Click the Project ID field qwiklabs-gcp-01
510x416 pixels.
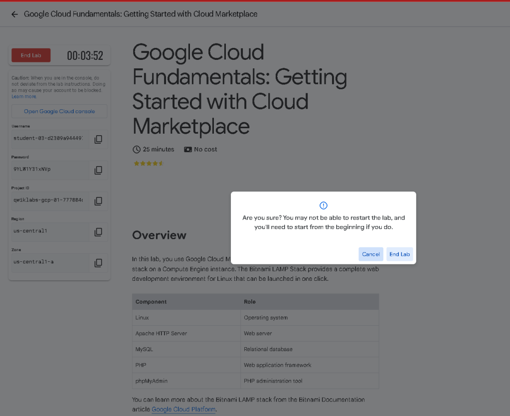50,201
